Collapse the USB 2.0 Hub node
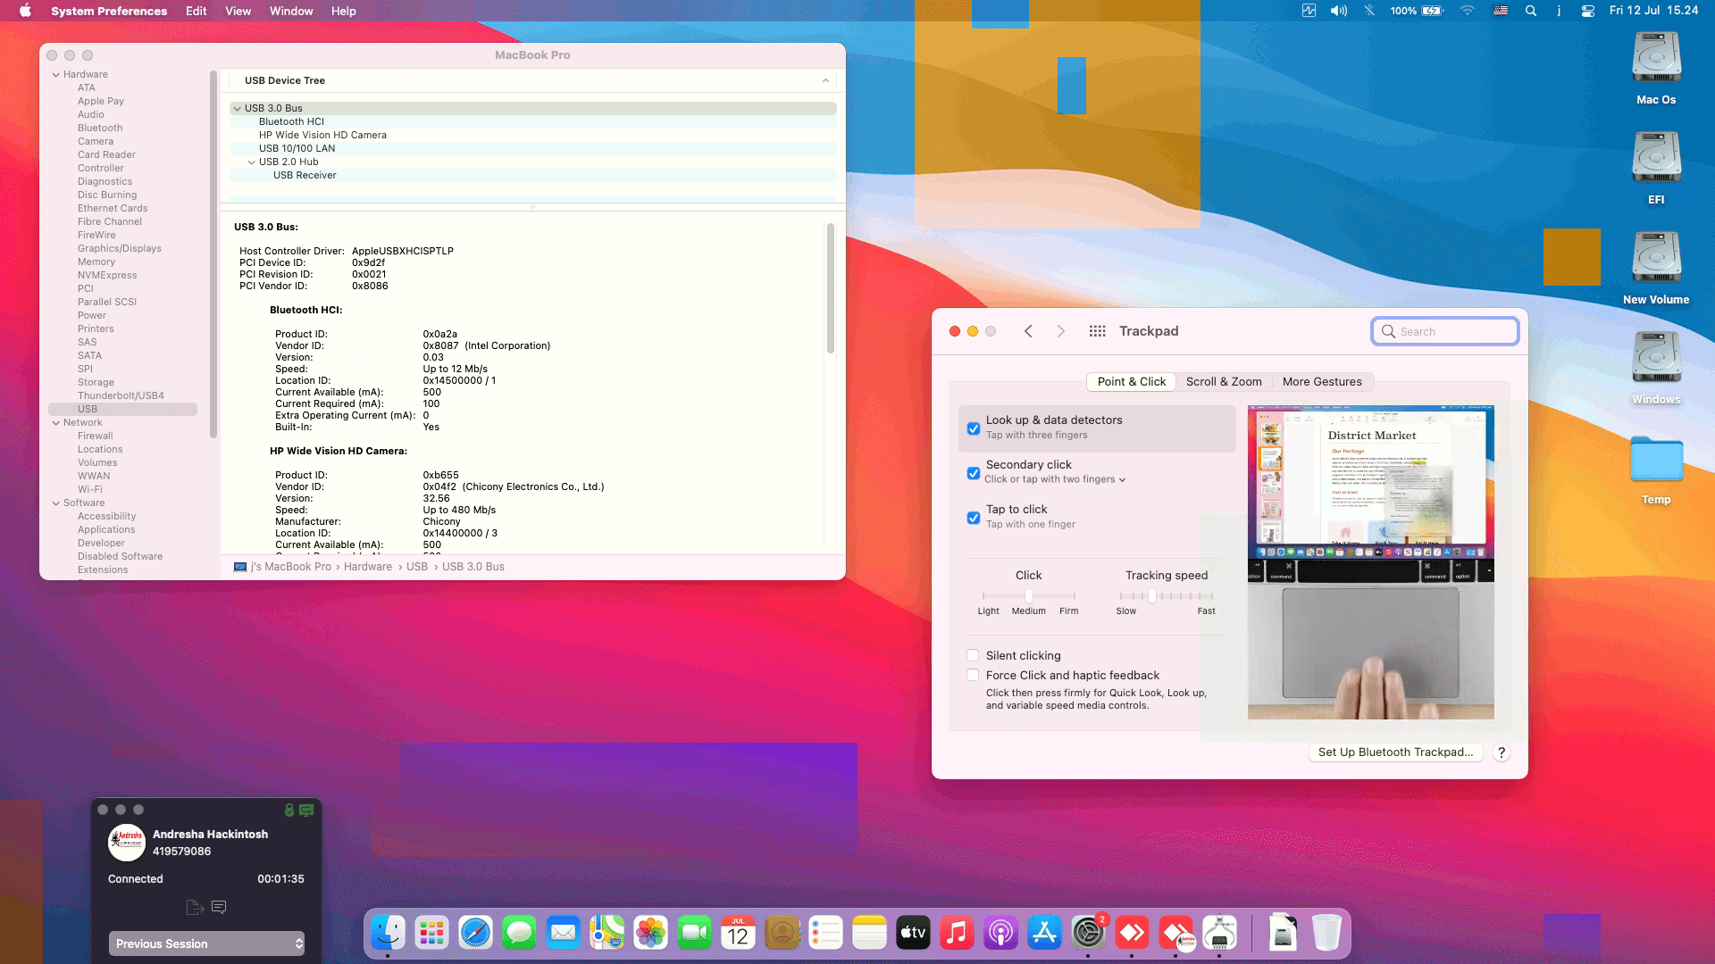Image resolution: width=1715 pixels, height=964 pixels. [x=252, y=162]
